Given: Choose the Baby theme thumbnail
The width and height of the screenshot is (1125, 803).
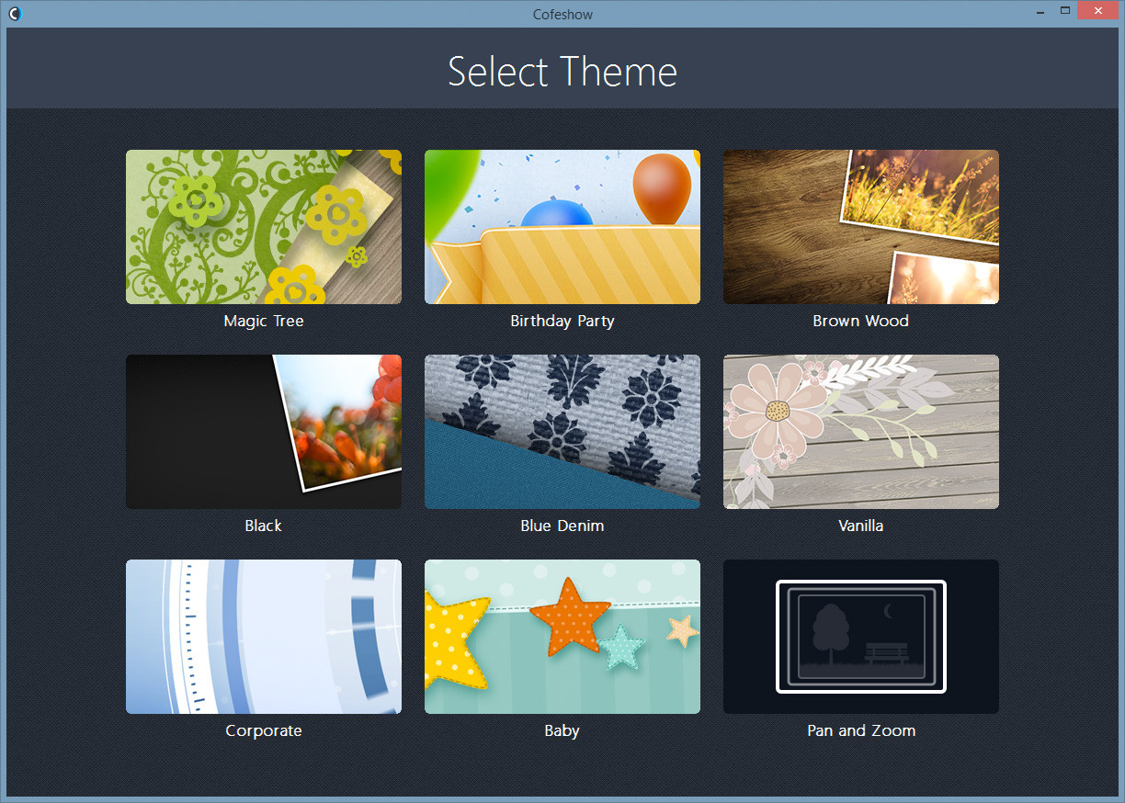Looking at the screenshot, I should click(562, 637).
